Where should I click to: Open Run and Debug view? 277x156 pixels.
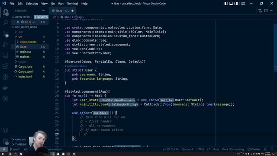[5, 44]
